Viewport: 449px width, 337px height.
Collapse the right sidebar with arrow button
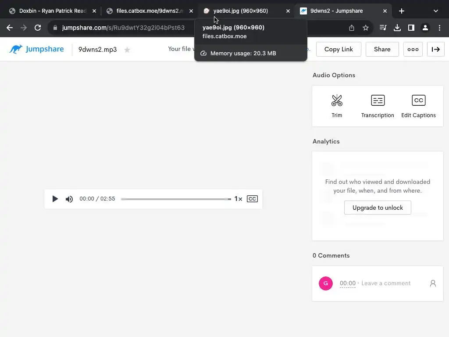click(x=435, y=49)
